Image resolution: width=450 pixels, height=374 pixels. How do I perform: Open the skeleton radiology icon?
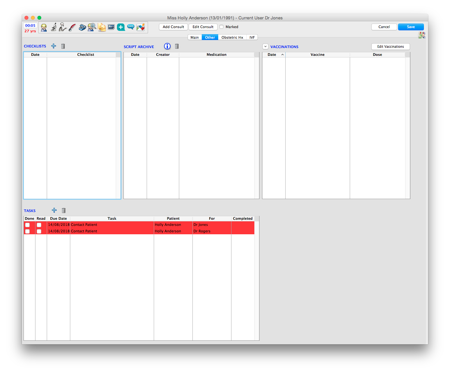click(63, 27)
